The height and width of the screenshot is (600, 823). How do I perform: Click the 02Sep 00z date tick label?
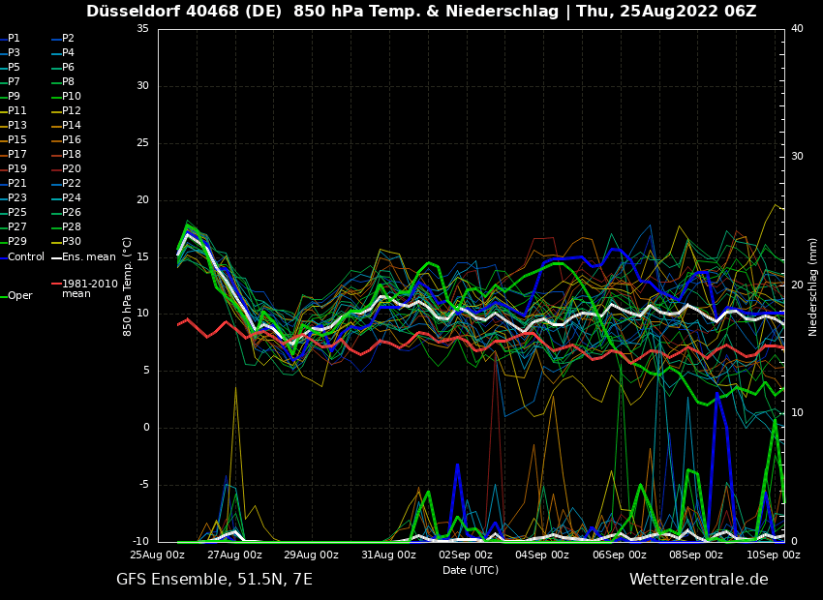(466, 555)
